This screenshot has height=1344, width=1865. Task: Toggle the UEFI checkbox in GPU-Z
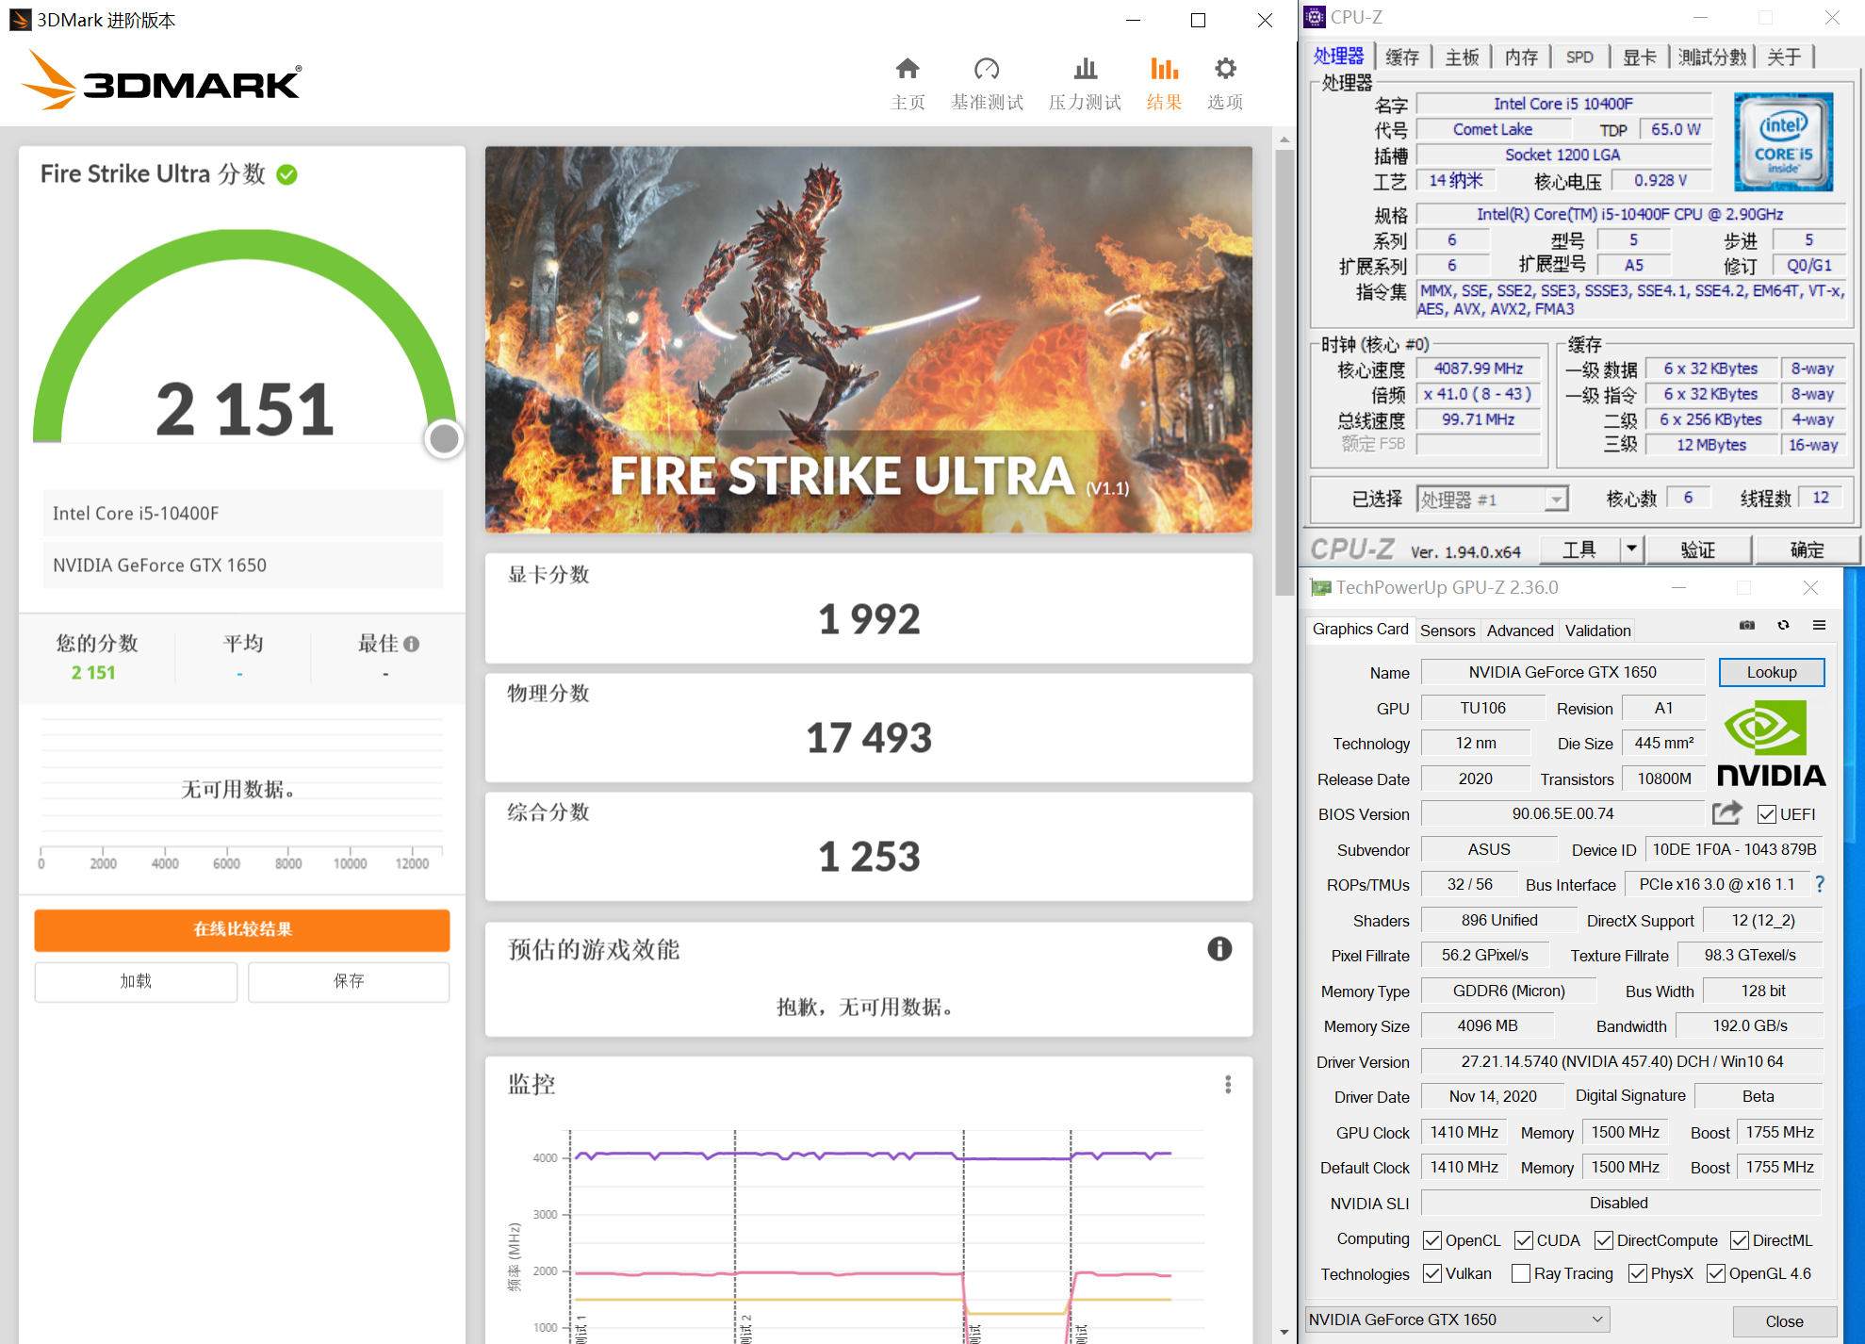[1767, 814]
